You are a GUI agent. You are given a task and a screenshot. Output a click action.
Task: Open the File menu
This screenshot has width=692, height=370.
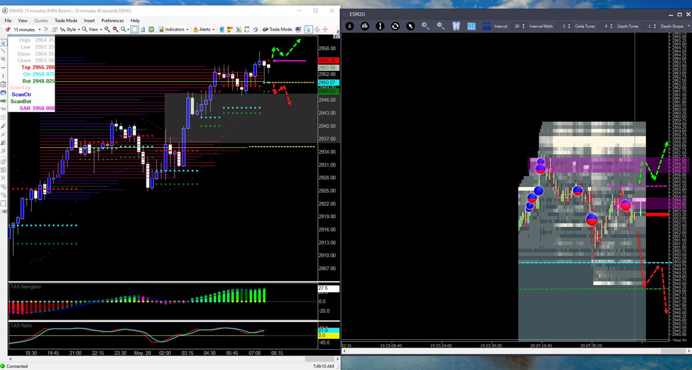pyautogui.click(x=9, y=20)
